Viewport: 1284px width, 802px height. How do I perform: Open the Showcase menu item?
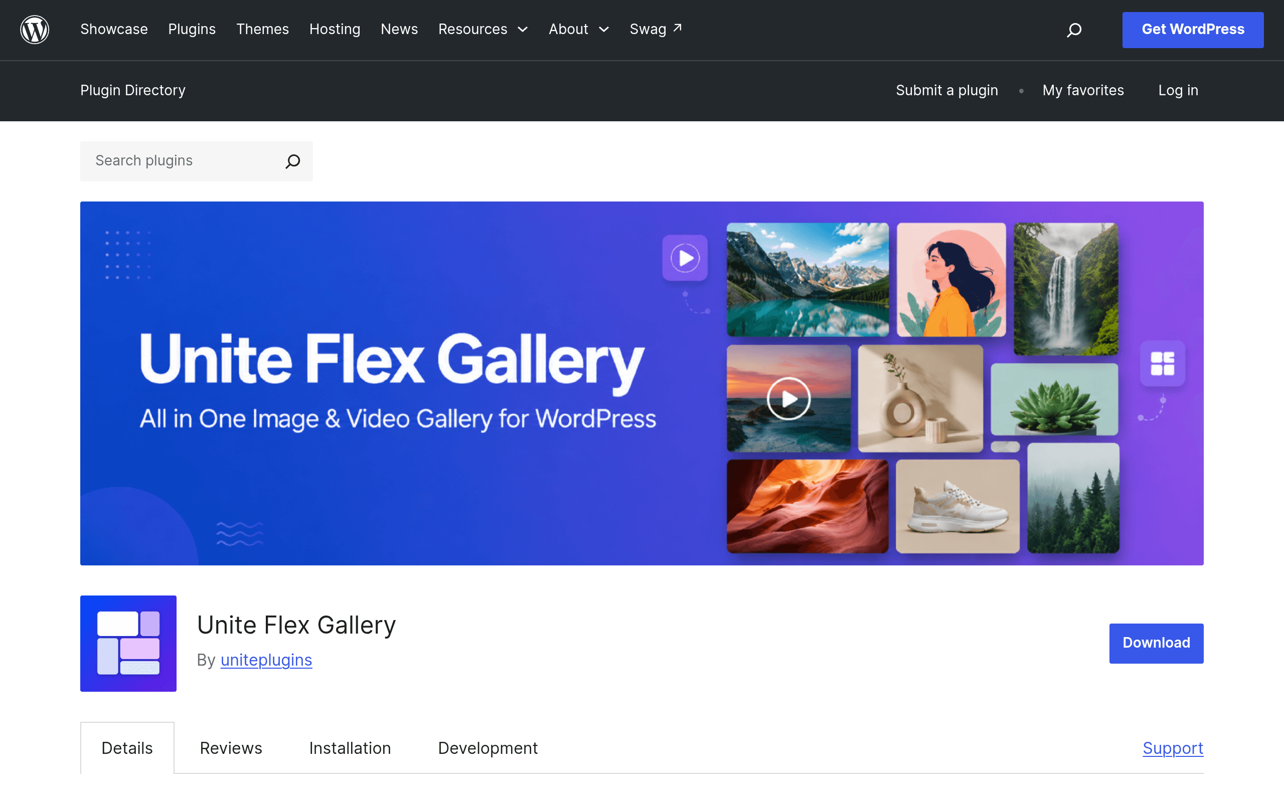[114, 29]
